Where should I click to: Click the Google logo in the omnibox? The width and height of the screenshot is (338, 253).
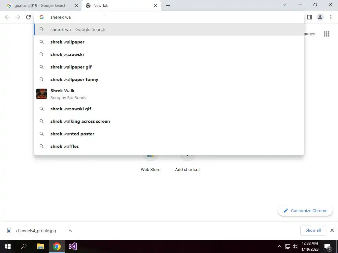coord(42,17)
